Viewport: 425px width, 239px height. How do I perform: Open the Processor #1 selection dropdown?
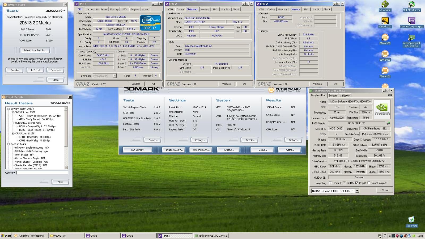click(x=115, y=76)
